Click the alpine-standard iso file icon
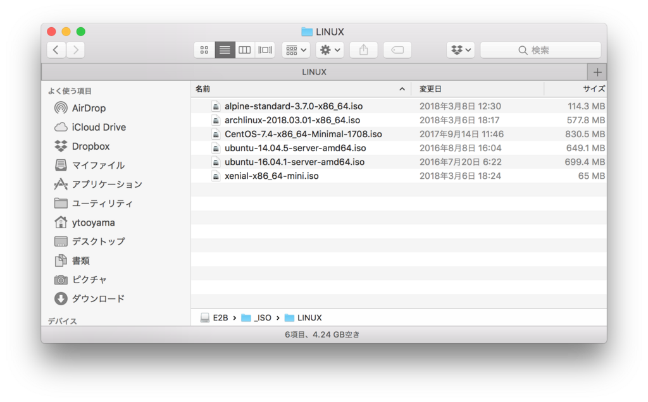This screenshot has height=402, width=648. click(x=215, y=106)
